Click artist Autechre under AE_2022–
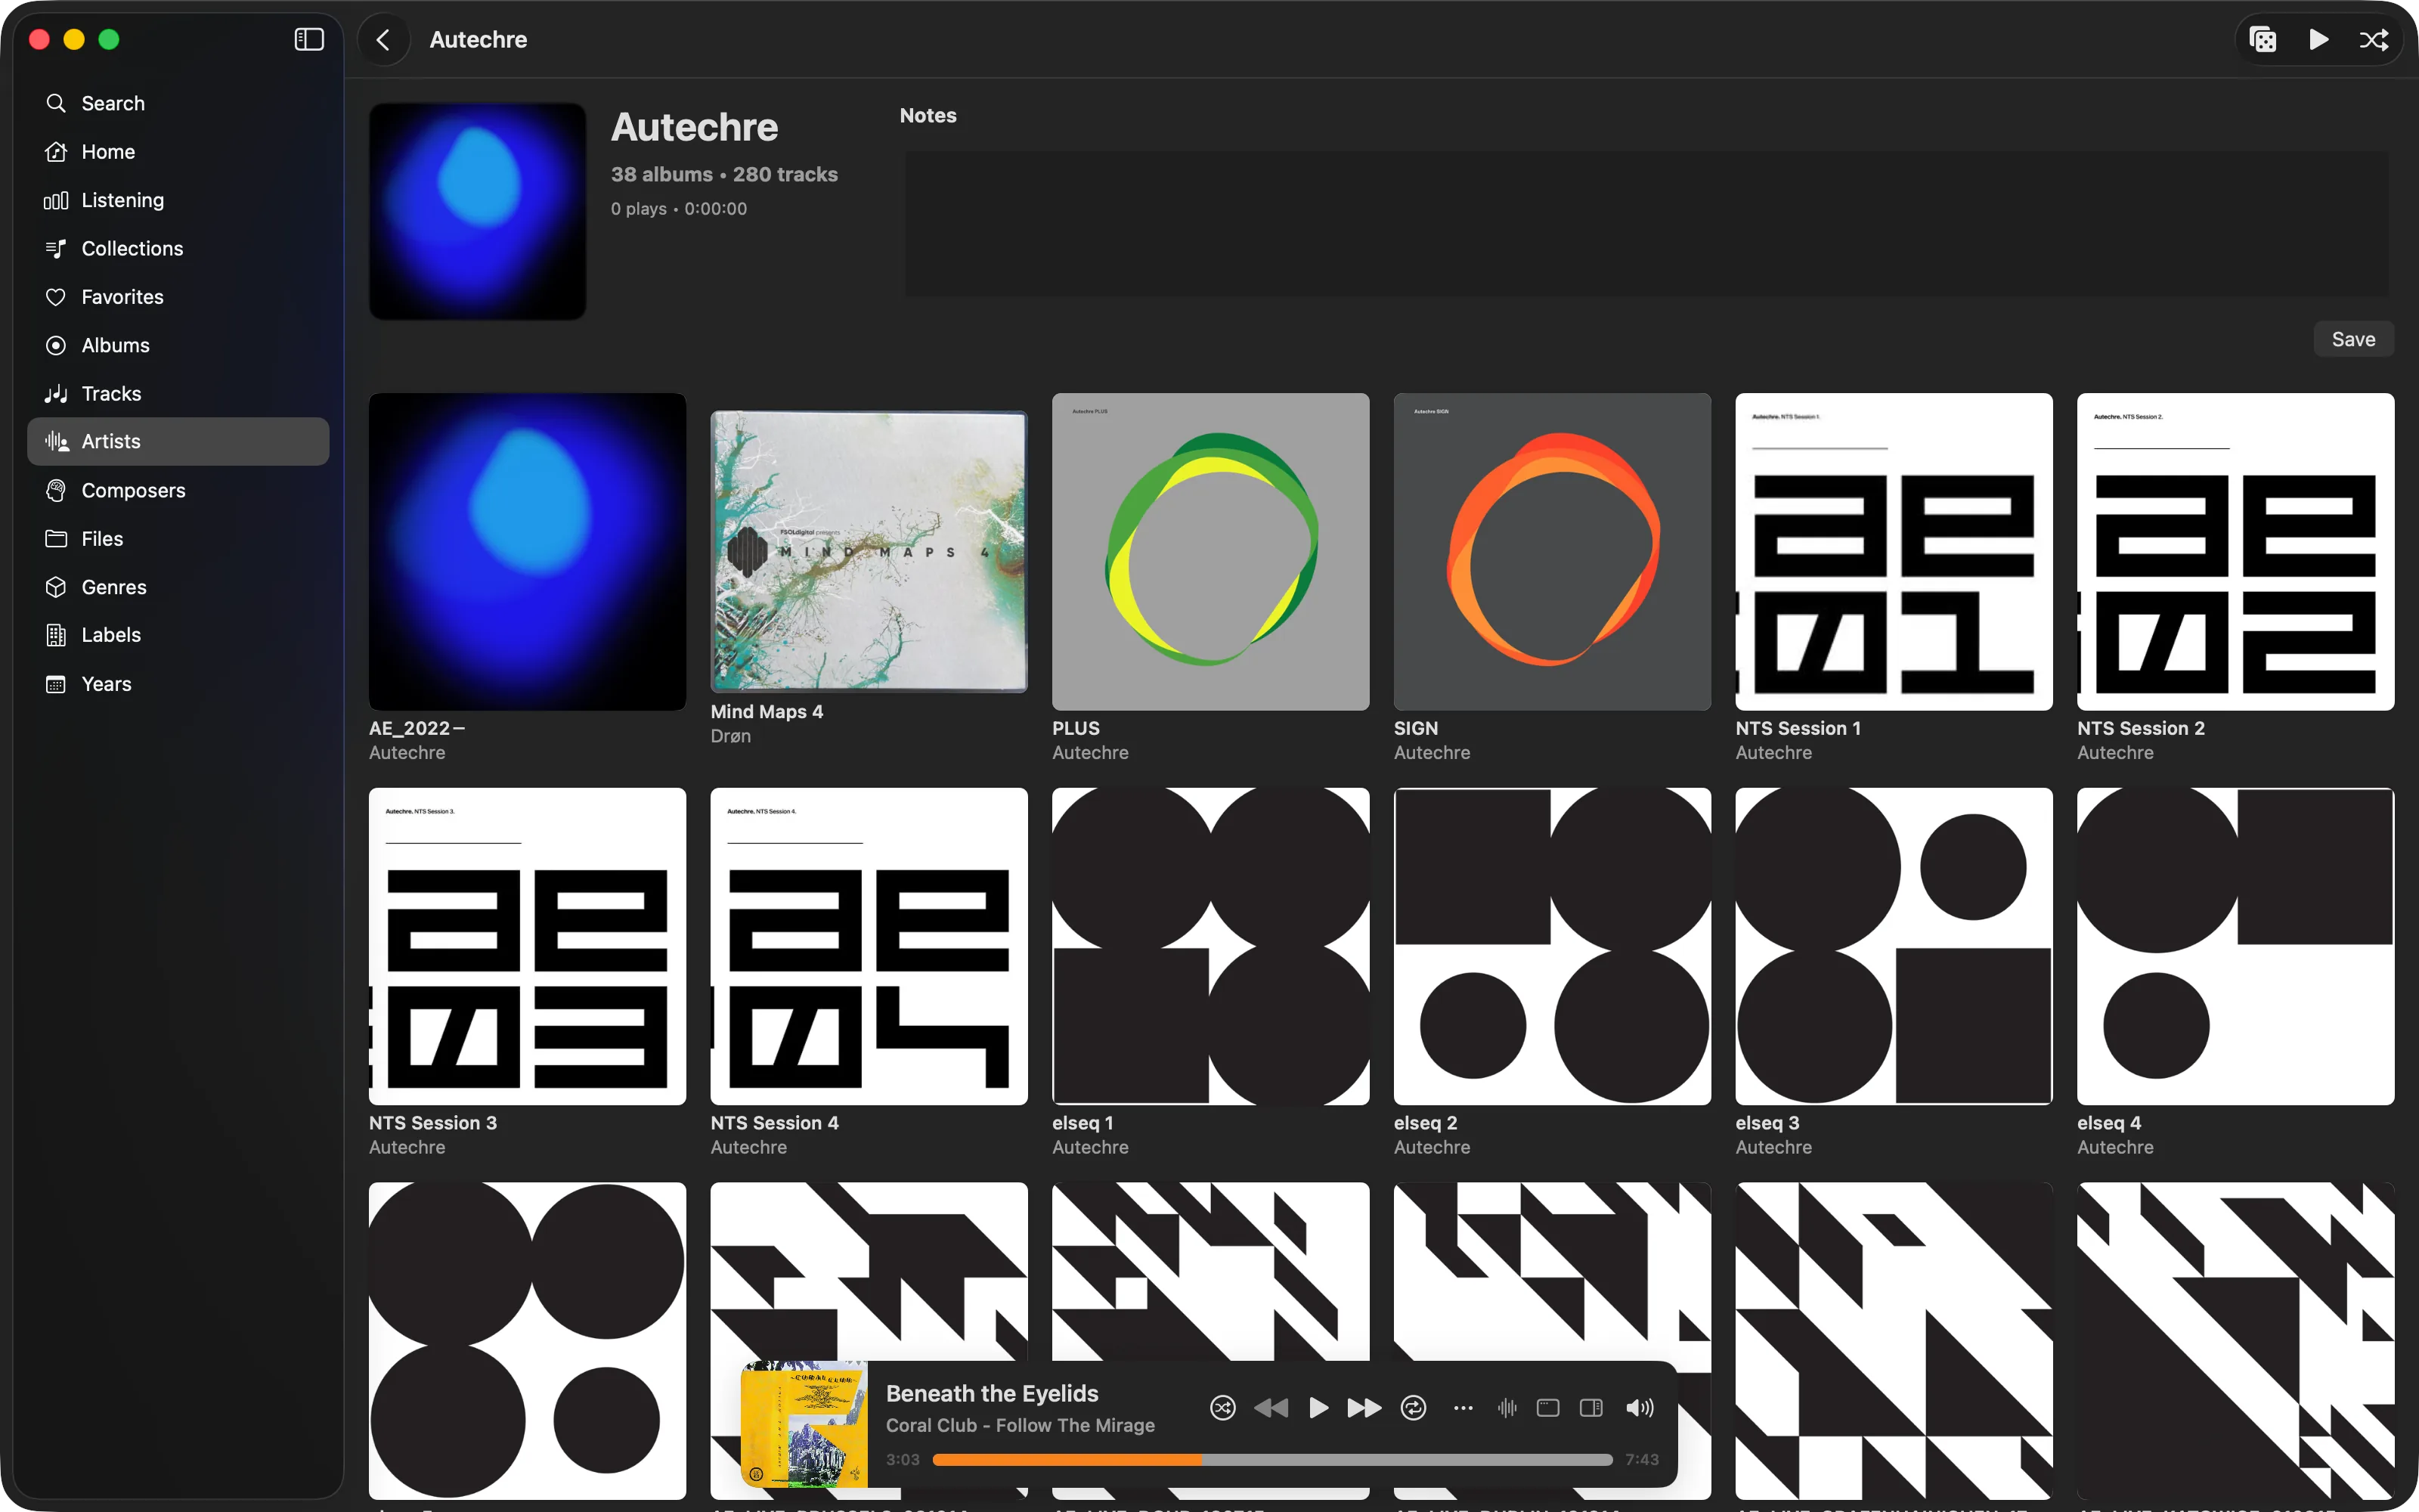The width and height of the screenshot is (2419, 1512). [x=407, y=753]
